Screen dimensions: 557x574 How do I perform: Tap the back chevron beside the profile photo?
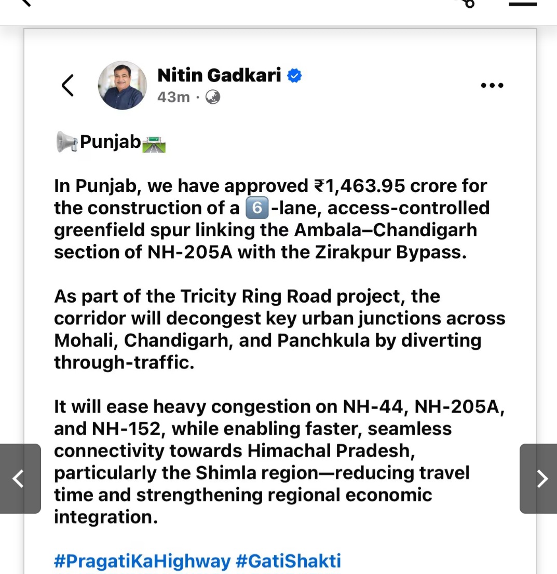[67, 85]
